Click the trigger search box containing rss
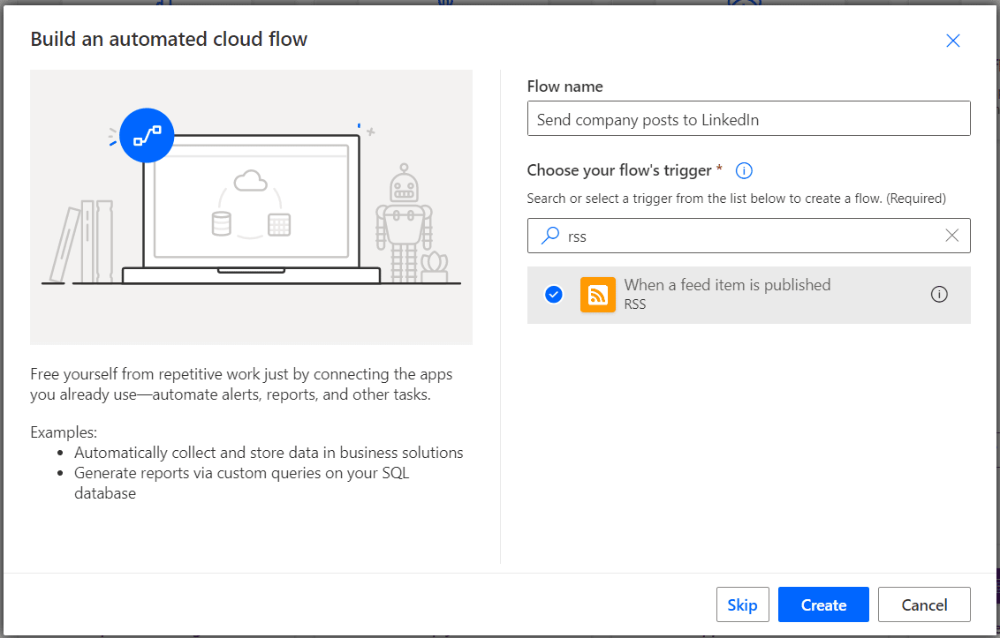This screenshot has height=638, width=1000. pyautogui.click(x=749, y=236)
